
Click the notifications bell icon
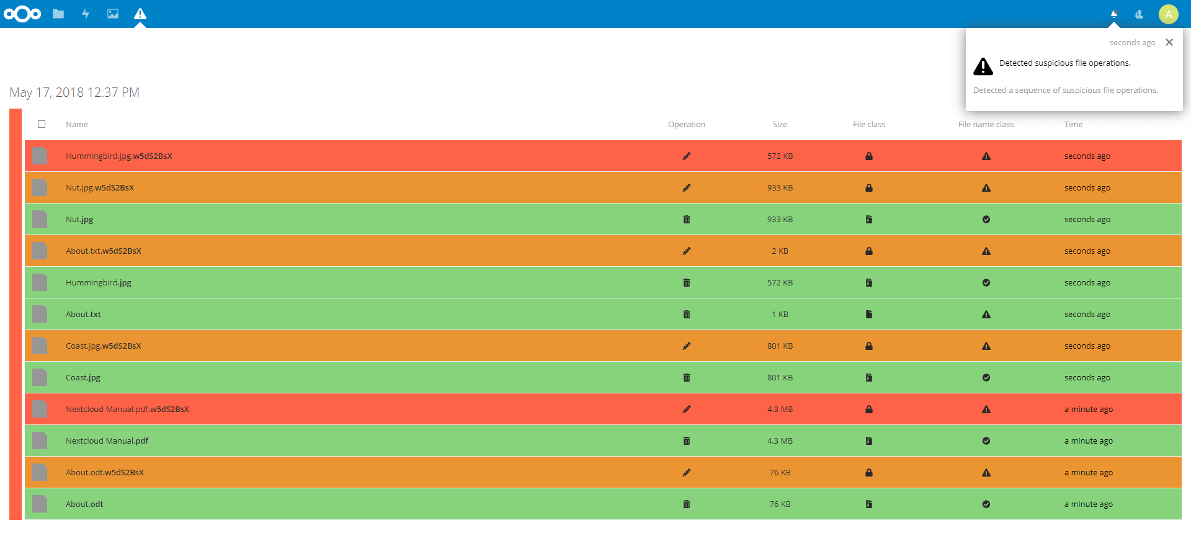[x=1114, y=14]
